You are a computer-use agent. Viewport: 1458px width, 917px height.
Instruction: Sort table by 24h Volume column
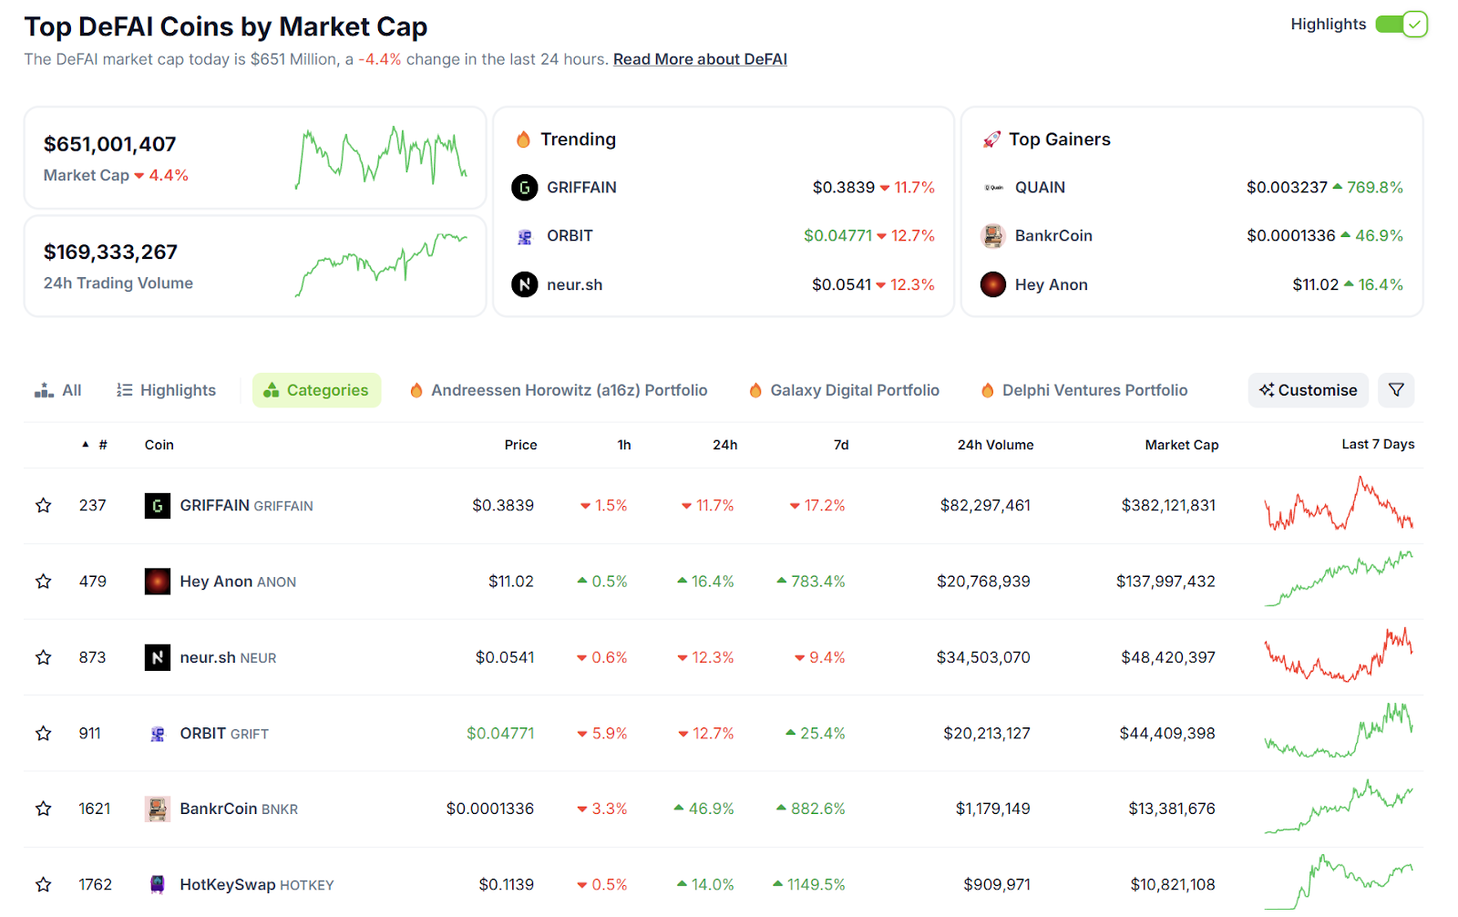pyautogui.click(x=995, y=445)
